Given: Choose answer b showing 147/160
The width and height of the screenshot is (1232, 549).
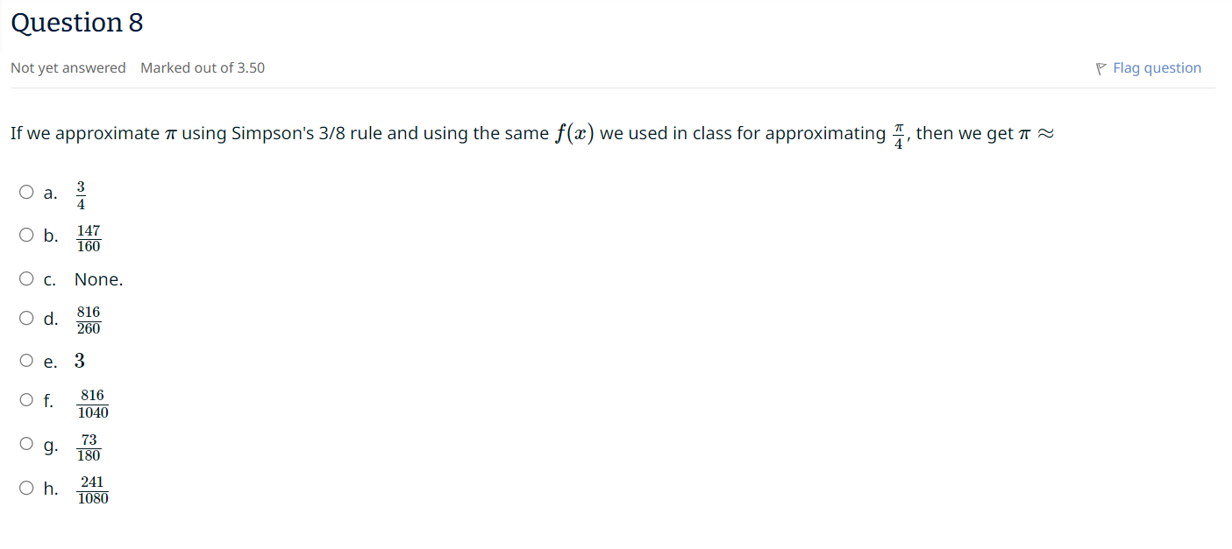Looking at the screenshot, I should pyautogui.click(x=26, y=234).
